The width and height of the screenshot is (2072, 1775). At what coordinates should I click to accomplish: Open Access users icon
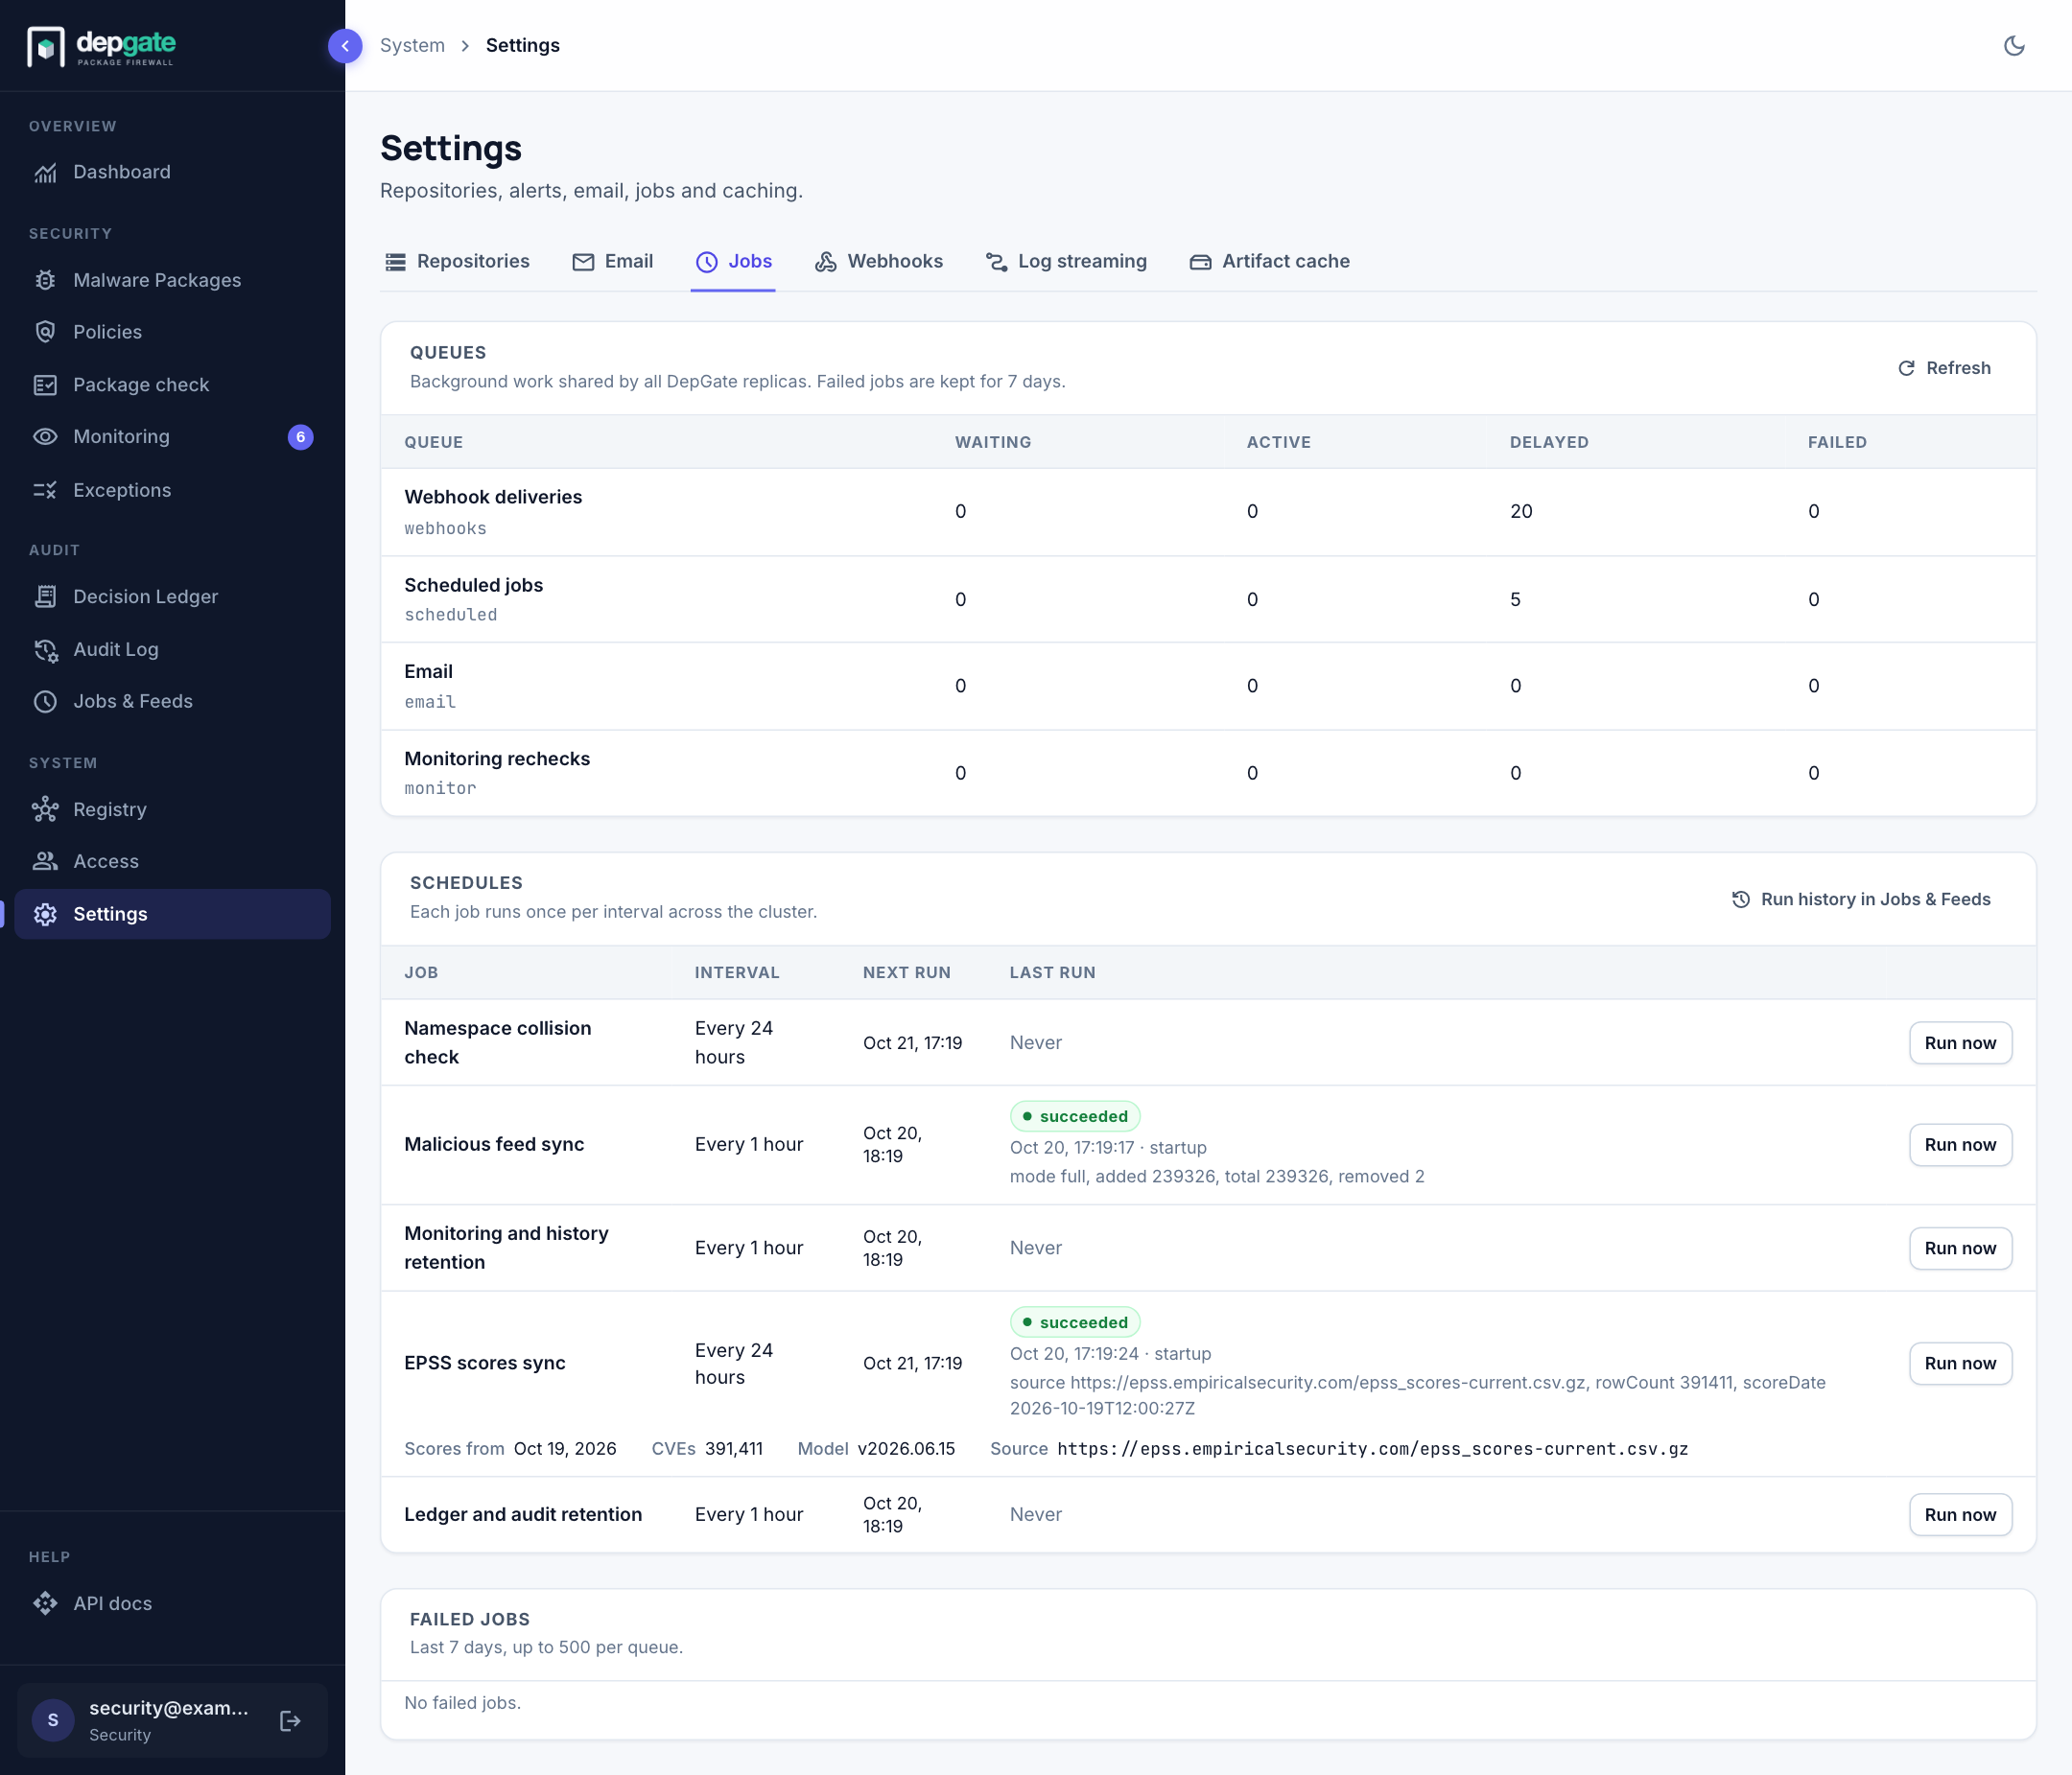[x=45, y=861]
